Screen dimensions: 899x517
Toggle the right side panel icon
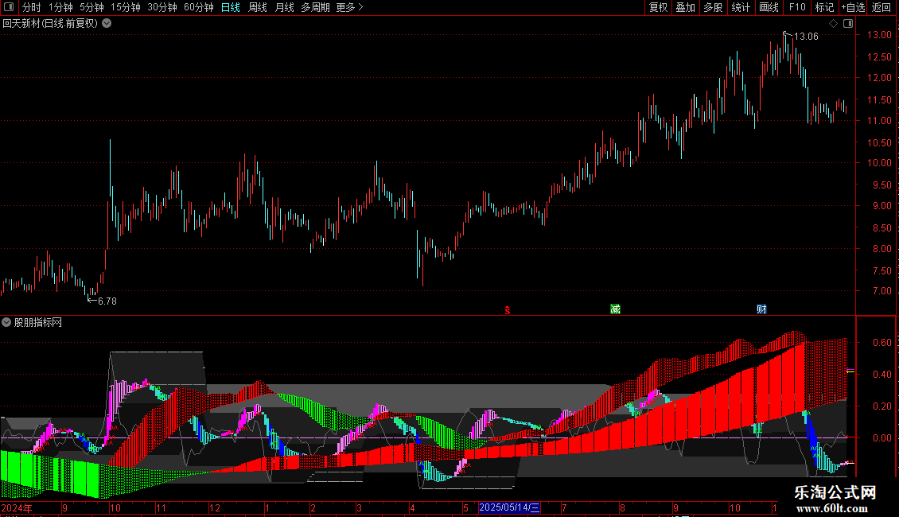pos(848,24)
